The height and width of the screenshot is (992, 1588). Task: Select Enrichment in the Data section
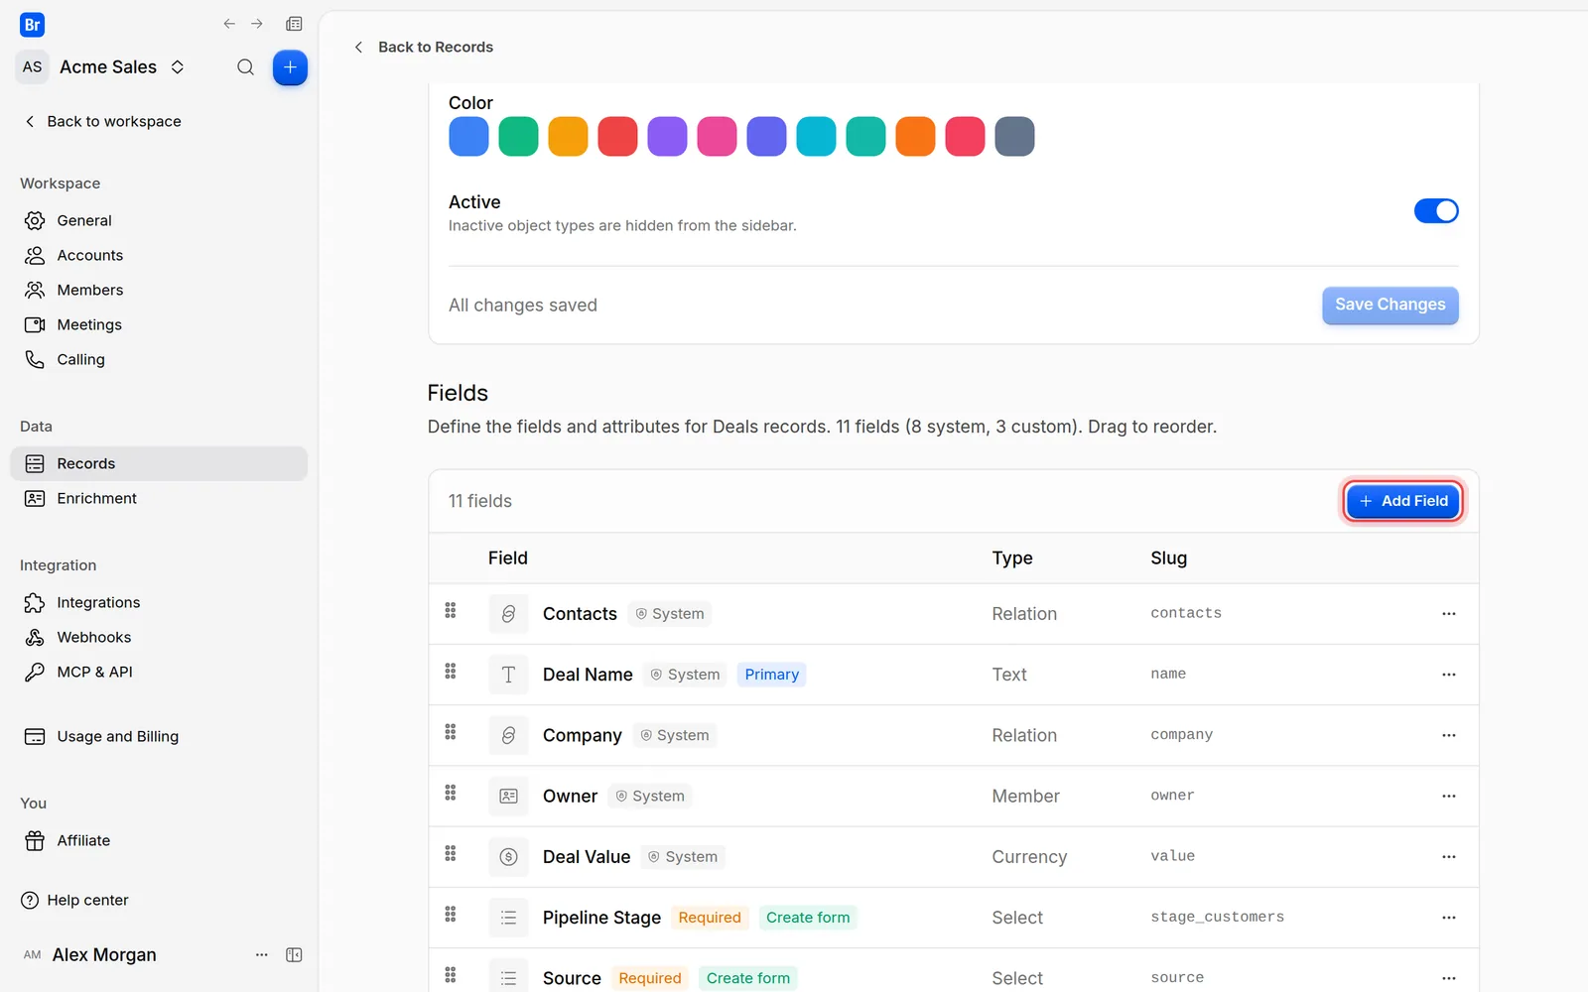[159, 498]
